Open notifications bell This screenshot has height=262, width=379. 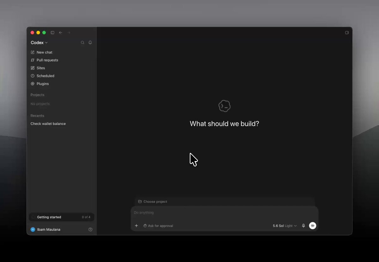pos(90,43)
